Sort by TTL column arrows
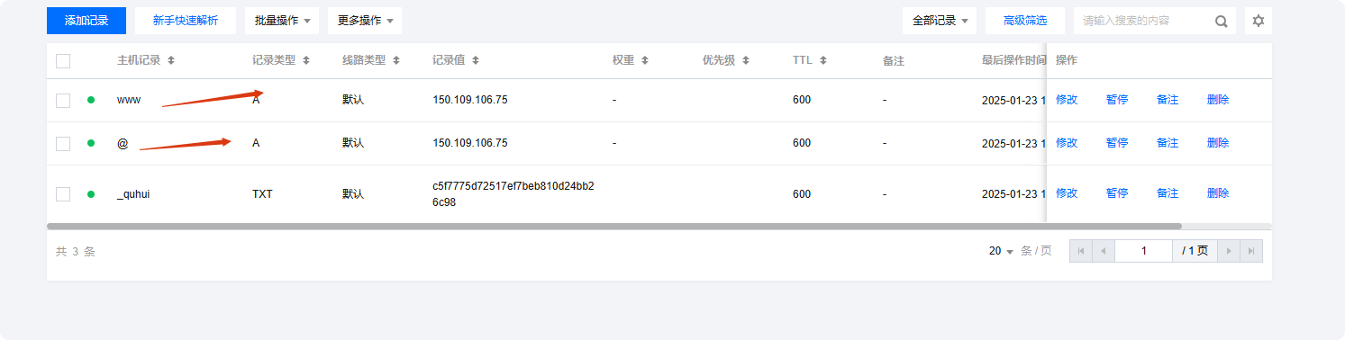Image resolution: width=1345 pixels, height=340 pixels. (823, 61)
